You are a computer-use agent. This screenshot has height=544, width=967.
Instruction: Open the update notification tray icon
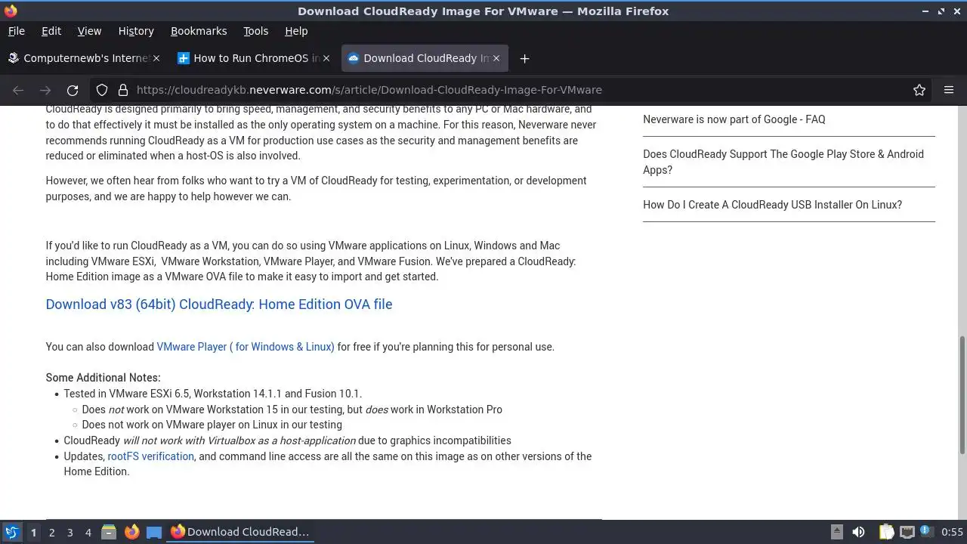pos(925,532)
